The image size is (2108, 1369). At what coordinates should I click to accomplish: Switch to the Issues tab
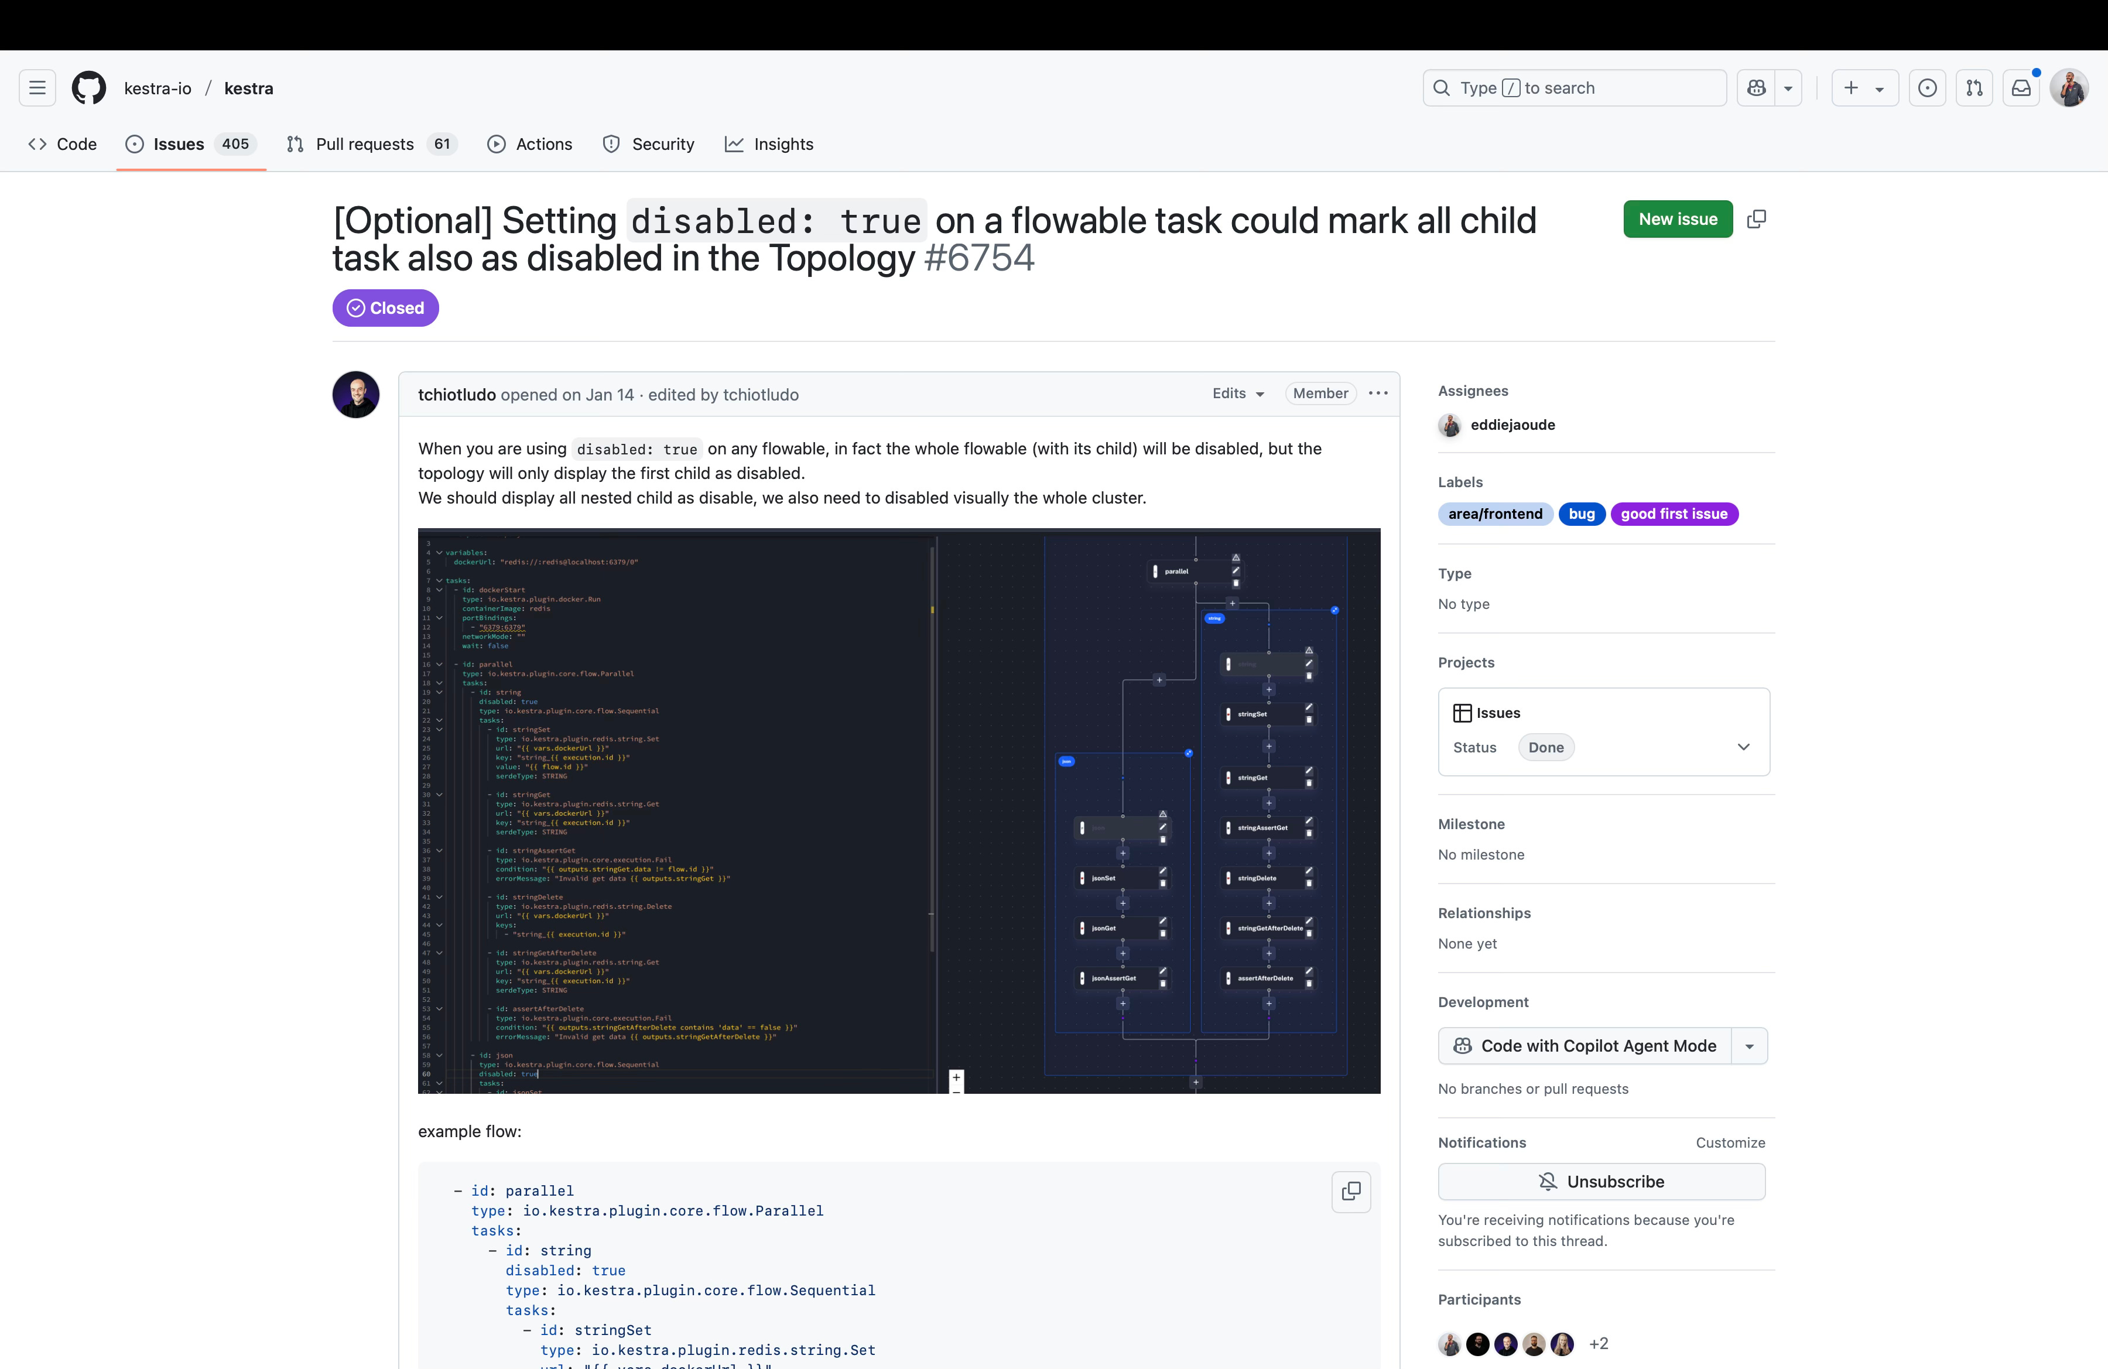[x=191, y=143]
